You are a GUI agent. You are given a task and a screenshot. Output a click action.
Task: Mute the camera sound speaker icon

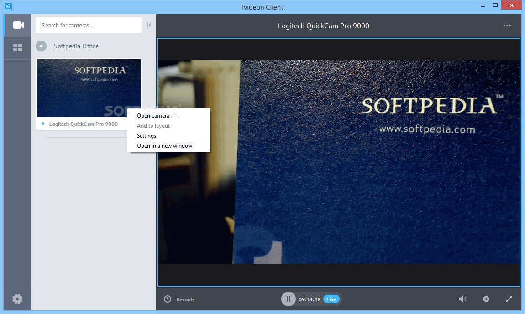click(x=462, y=299)
